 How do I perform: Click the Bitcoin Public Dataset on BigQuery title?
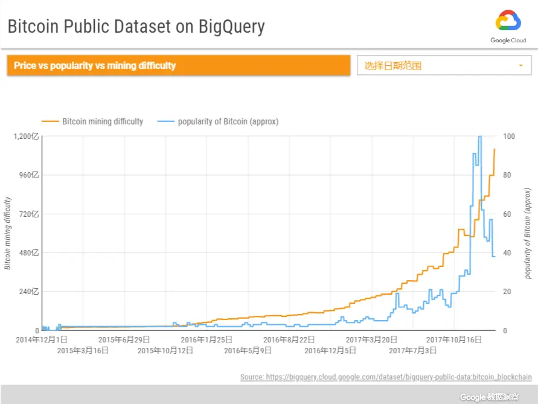136,27
